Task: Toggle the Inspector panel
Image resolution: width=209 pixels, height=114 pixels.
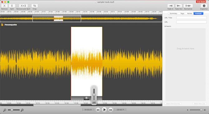Action: (204, 6)
